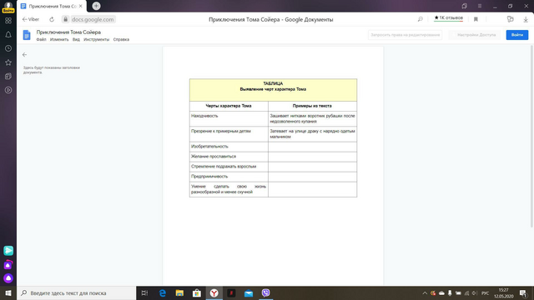The width and height of the screenshot is (534, 300).
Task: Click the cell Зашивает нитками воротник рубашки
Action: coord(312,118)
